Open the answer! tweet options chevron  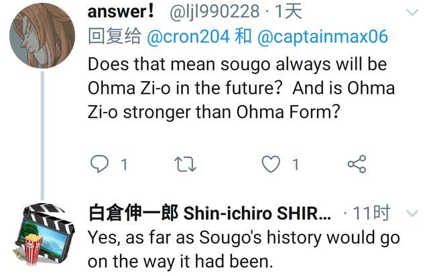tap(412, 13)
